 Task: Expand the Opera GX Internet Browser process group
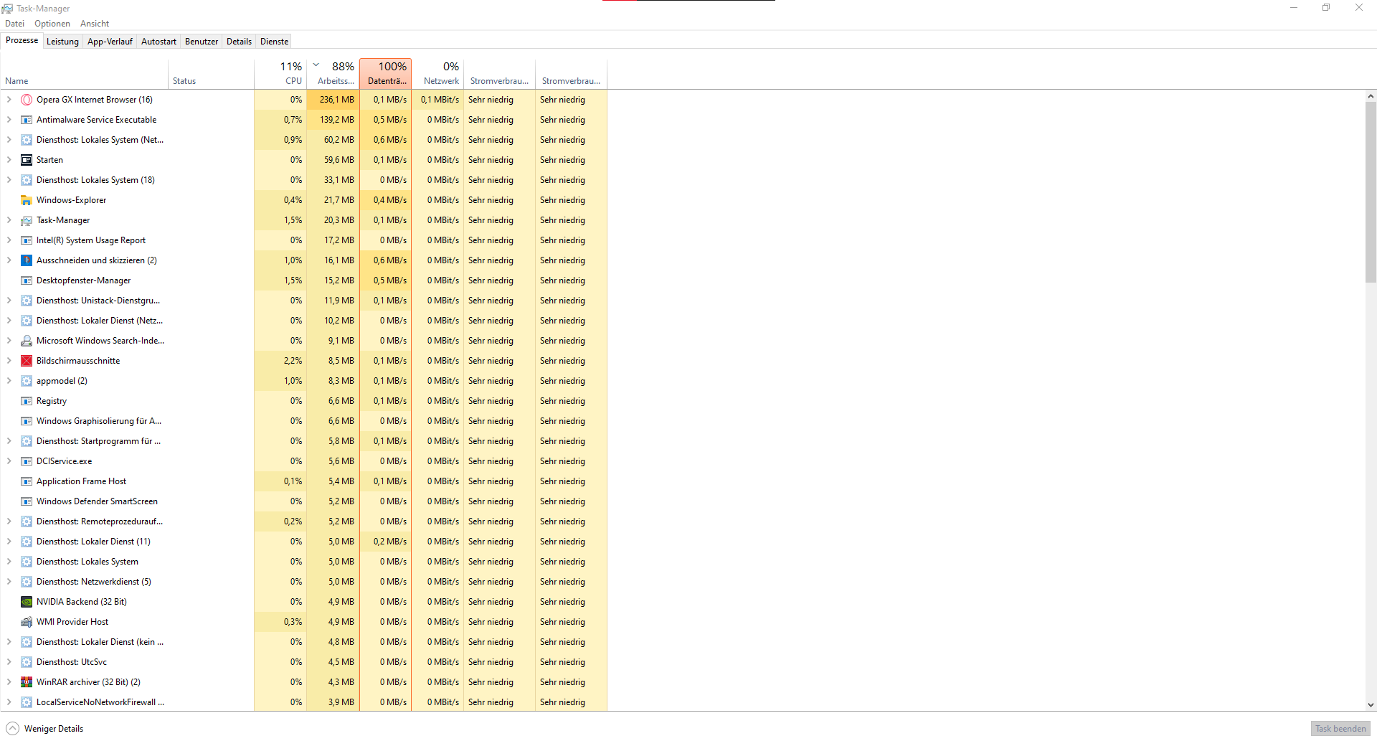pos(9,99)
